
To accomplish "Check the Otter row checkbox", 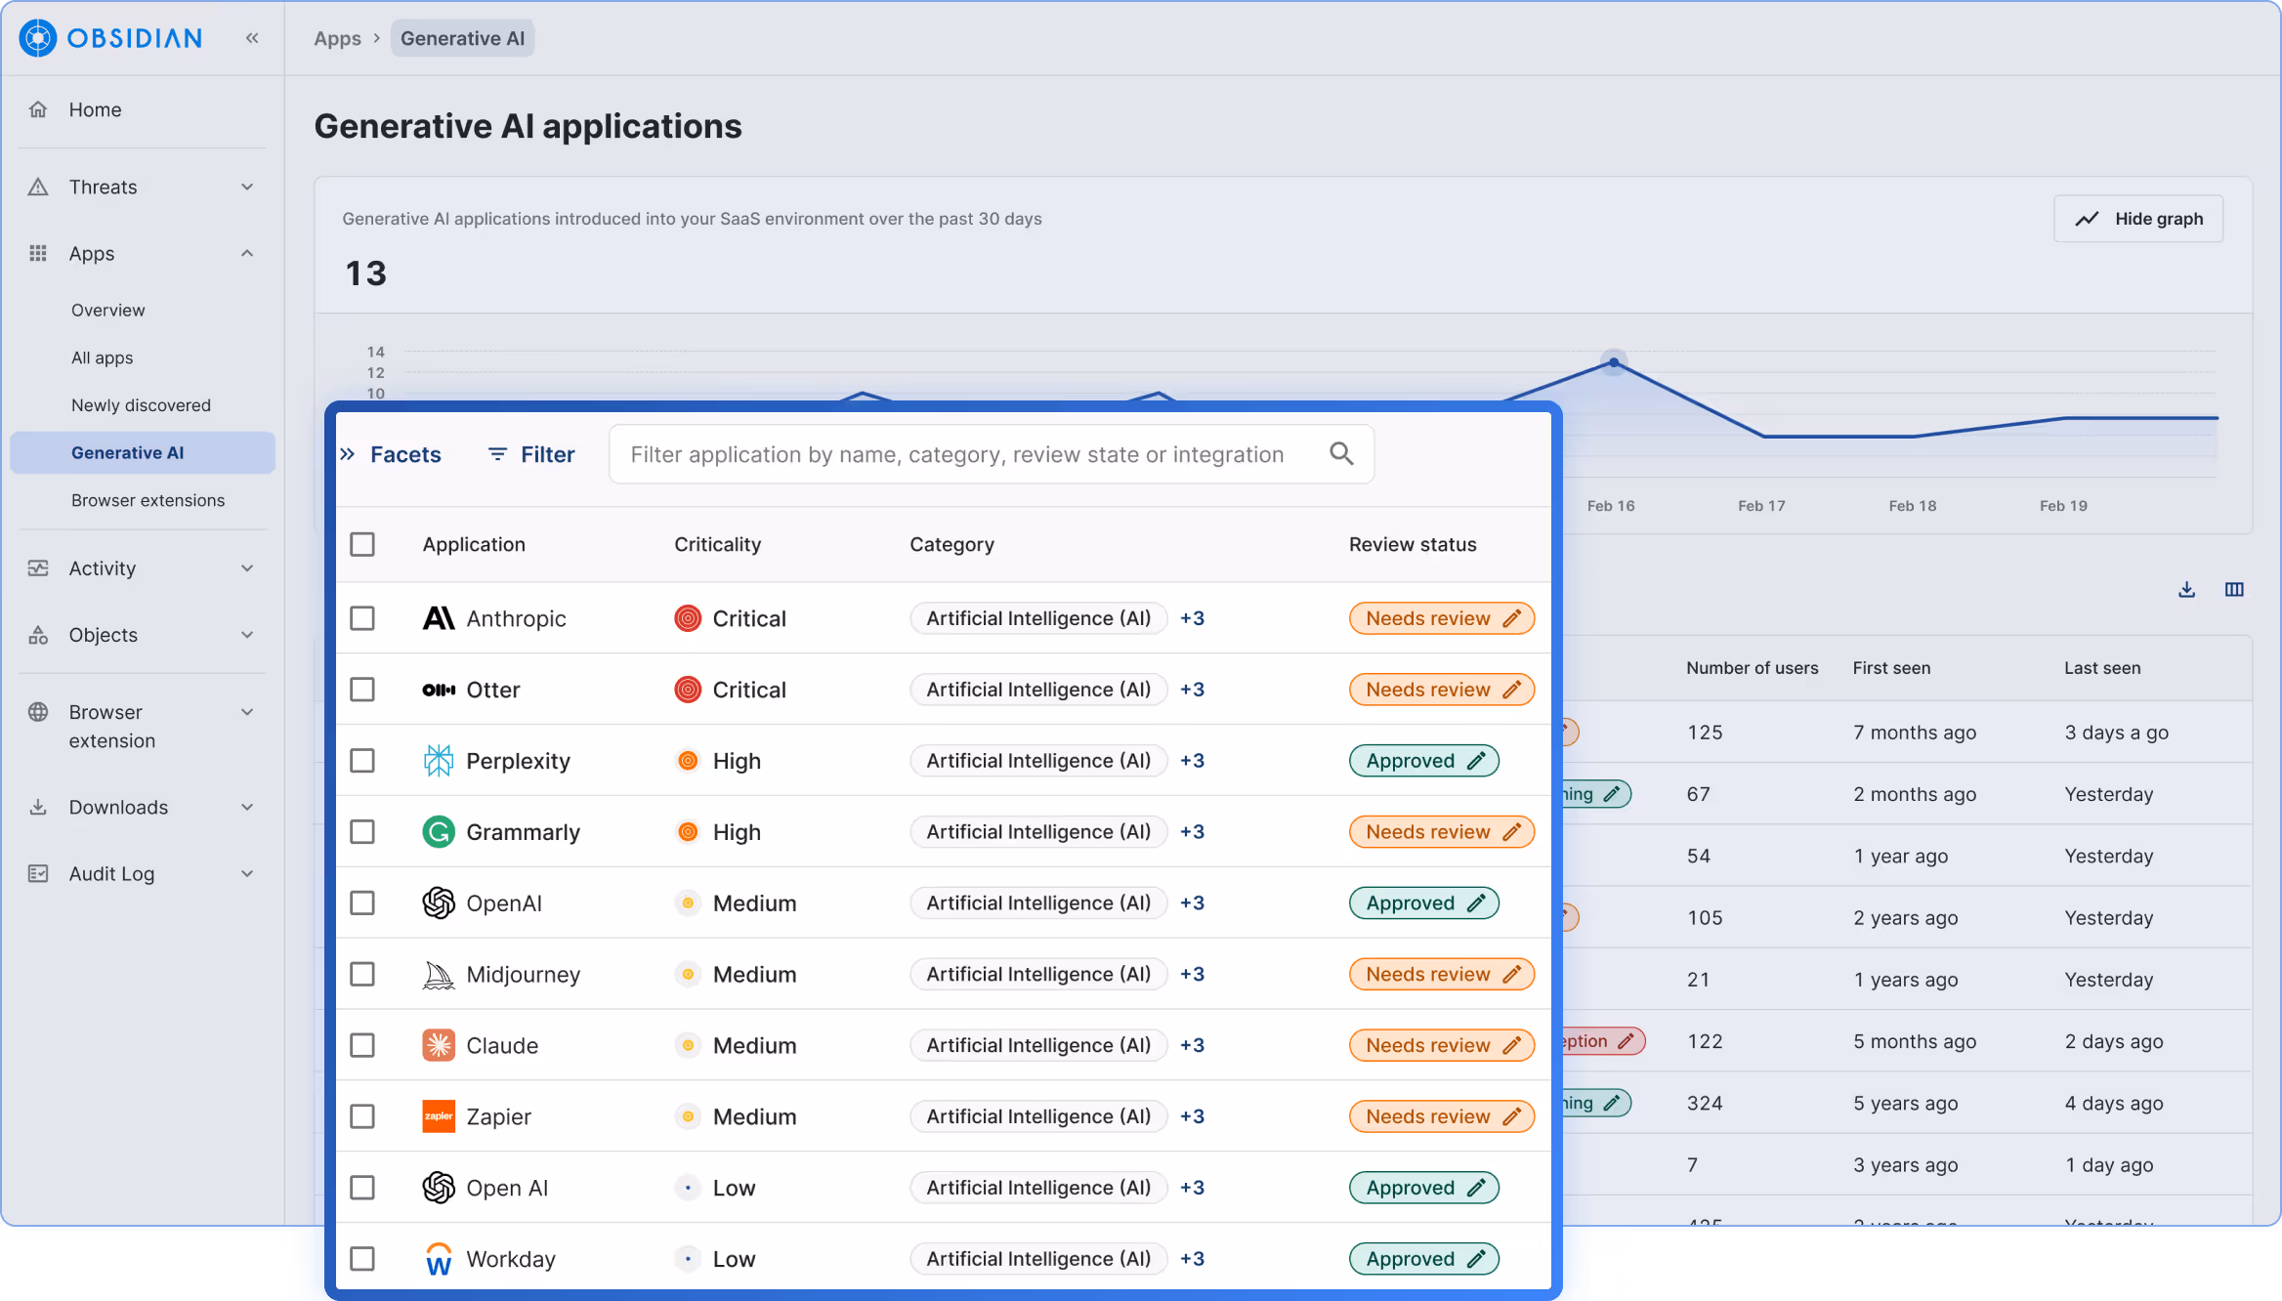I will (362, 690).
